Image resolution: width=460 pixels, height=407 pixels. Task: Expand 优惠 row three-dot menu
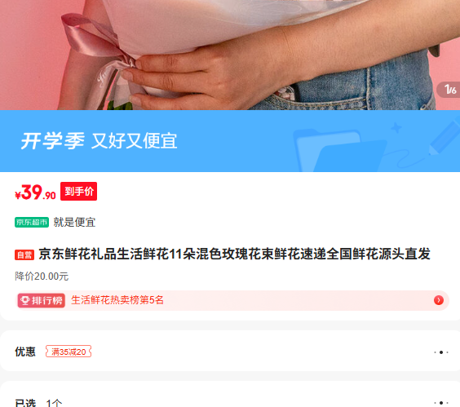[441, 352]
